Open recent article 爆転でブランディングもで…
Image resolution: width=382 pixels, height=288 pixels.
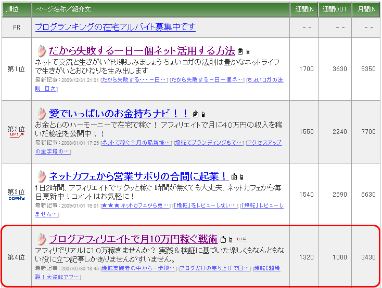(209, 143)
